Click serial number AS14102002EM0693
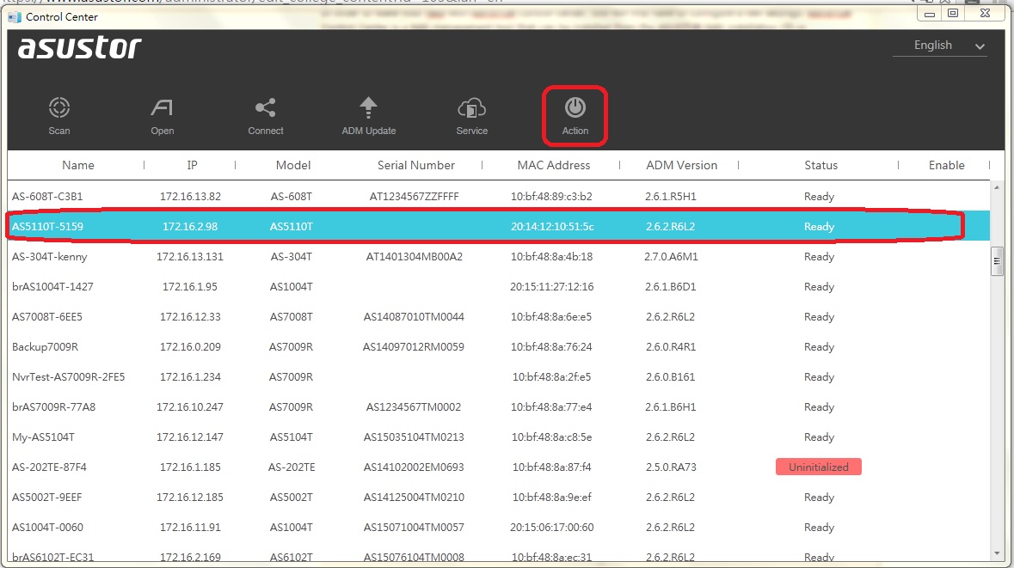 coord(414,467)
